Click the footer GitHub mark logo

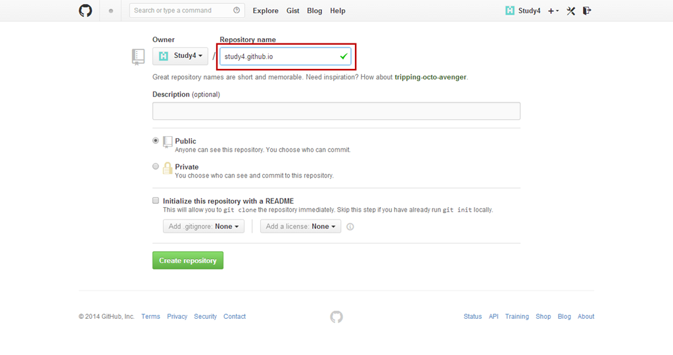coord(336,317)
